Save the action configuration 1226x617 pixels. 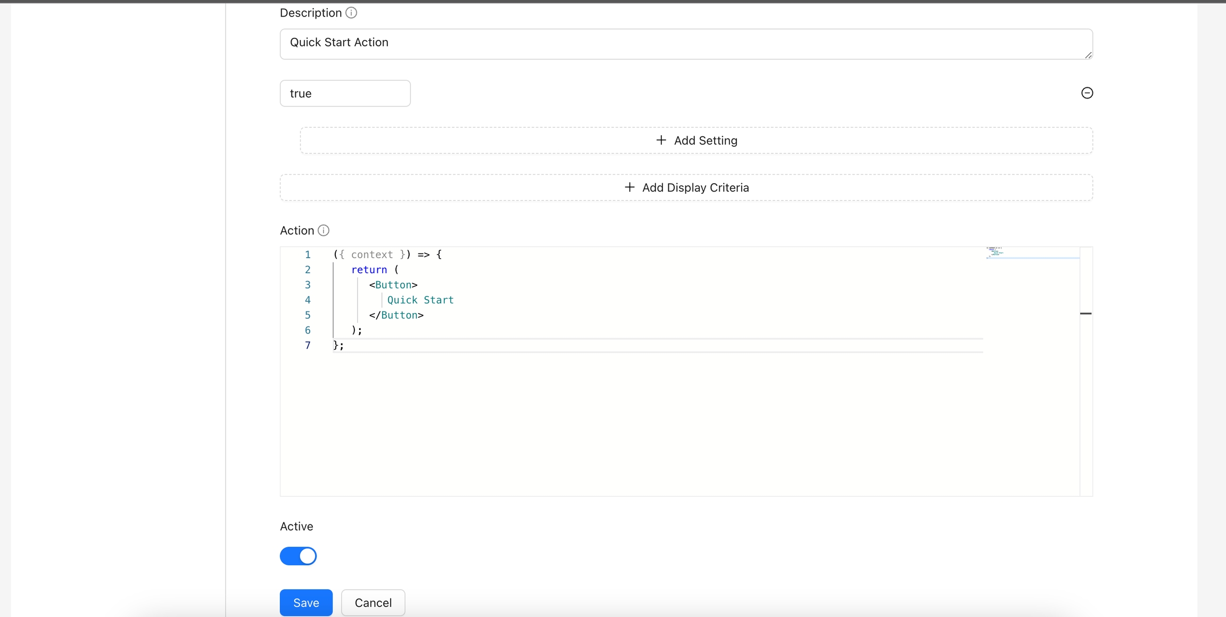coord(306,603)
